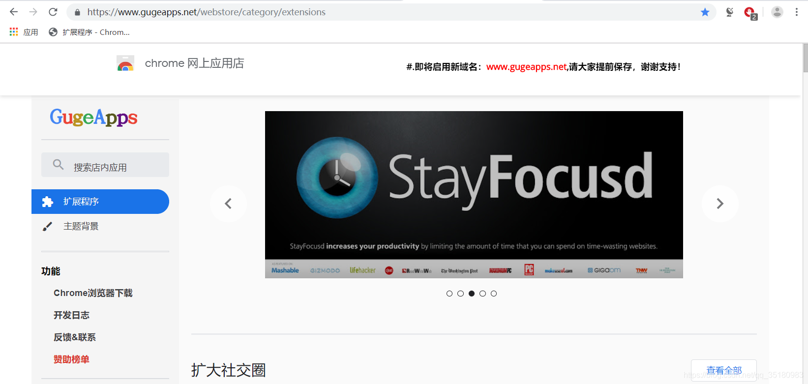808x384 pixels.
Task: Bookmark this page with the star
Action: pos(705,12)
